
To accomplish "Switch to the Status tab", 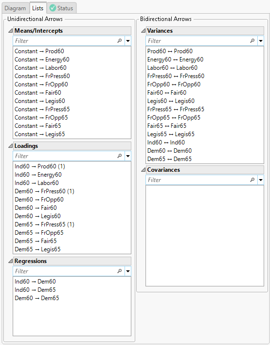I will [x=62, y=8].
